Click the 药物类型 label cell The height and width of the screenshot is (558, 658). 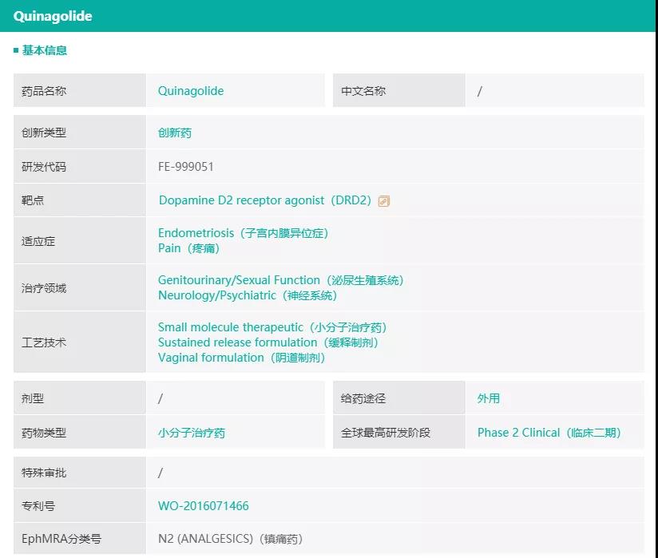point(80,432)
